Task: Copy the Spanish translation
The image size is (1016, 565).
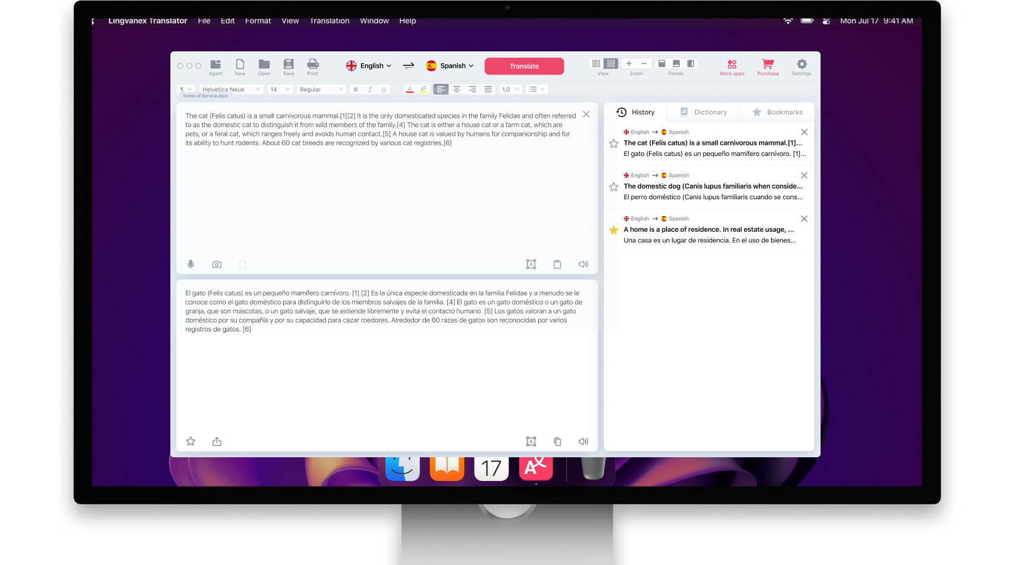Action: [x=557, y=441]
